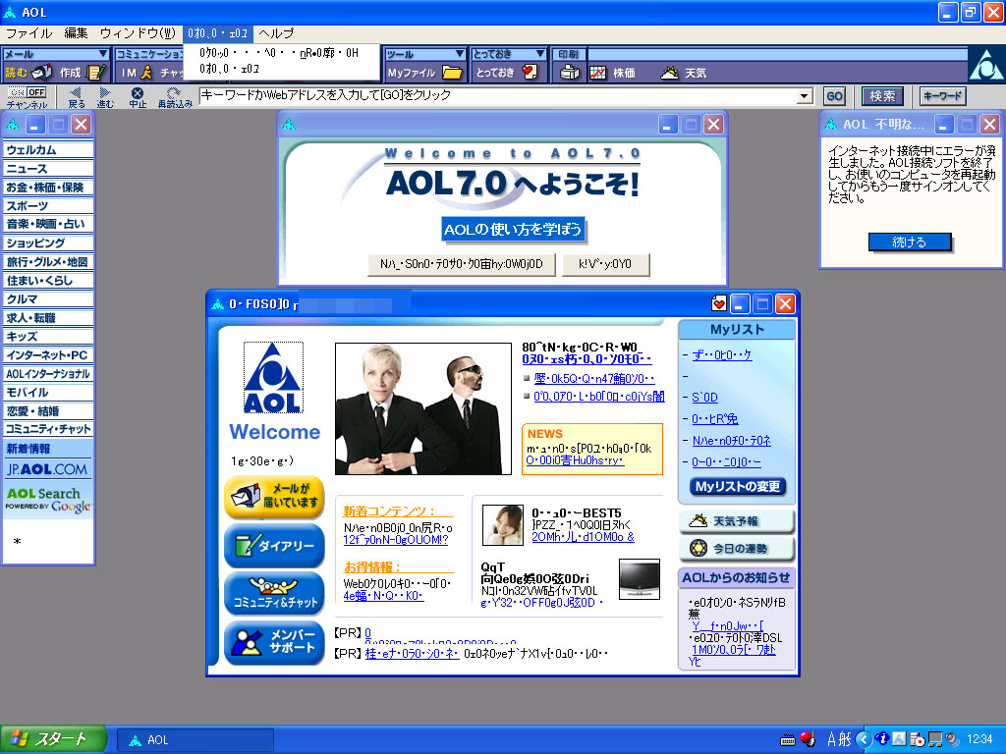This screenshot has height=754, width=1006.
Task: Click the 作成 compose mail icon
Action: coord(83,73)
